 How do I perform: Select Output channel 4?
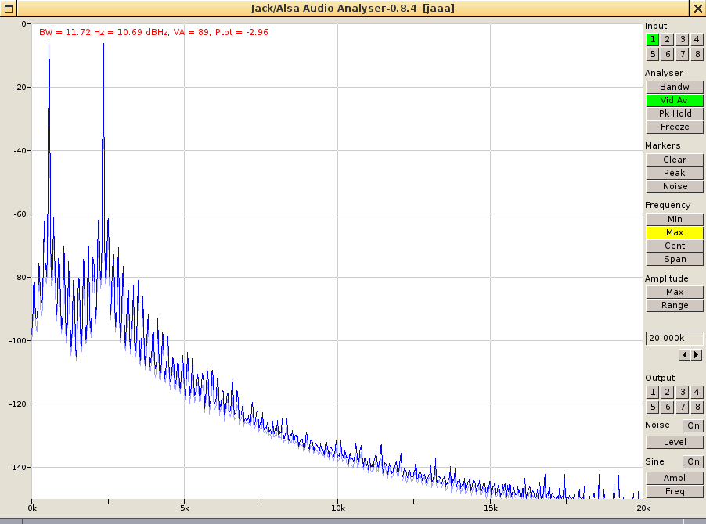click(697, 392)
